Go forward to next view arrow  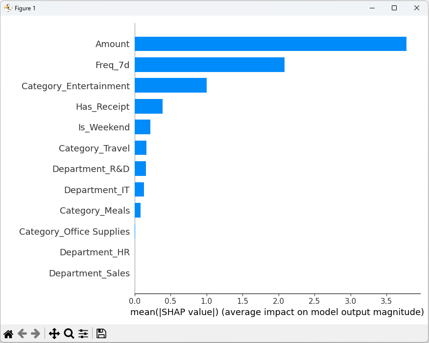pos(35,334)
